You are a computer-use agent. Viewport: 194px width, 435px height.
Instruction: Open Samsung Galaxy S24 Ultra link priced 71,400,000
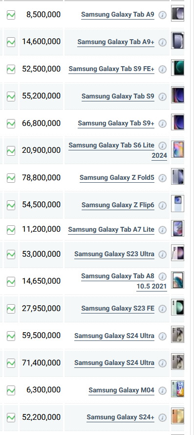[x=114, y=362]
